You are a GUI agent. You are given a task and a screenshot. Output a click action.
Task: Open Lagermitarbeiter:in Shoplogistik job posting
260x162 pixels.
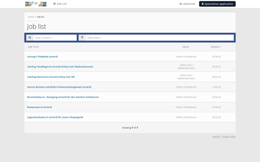[55, 117]
